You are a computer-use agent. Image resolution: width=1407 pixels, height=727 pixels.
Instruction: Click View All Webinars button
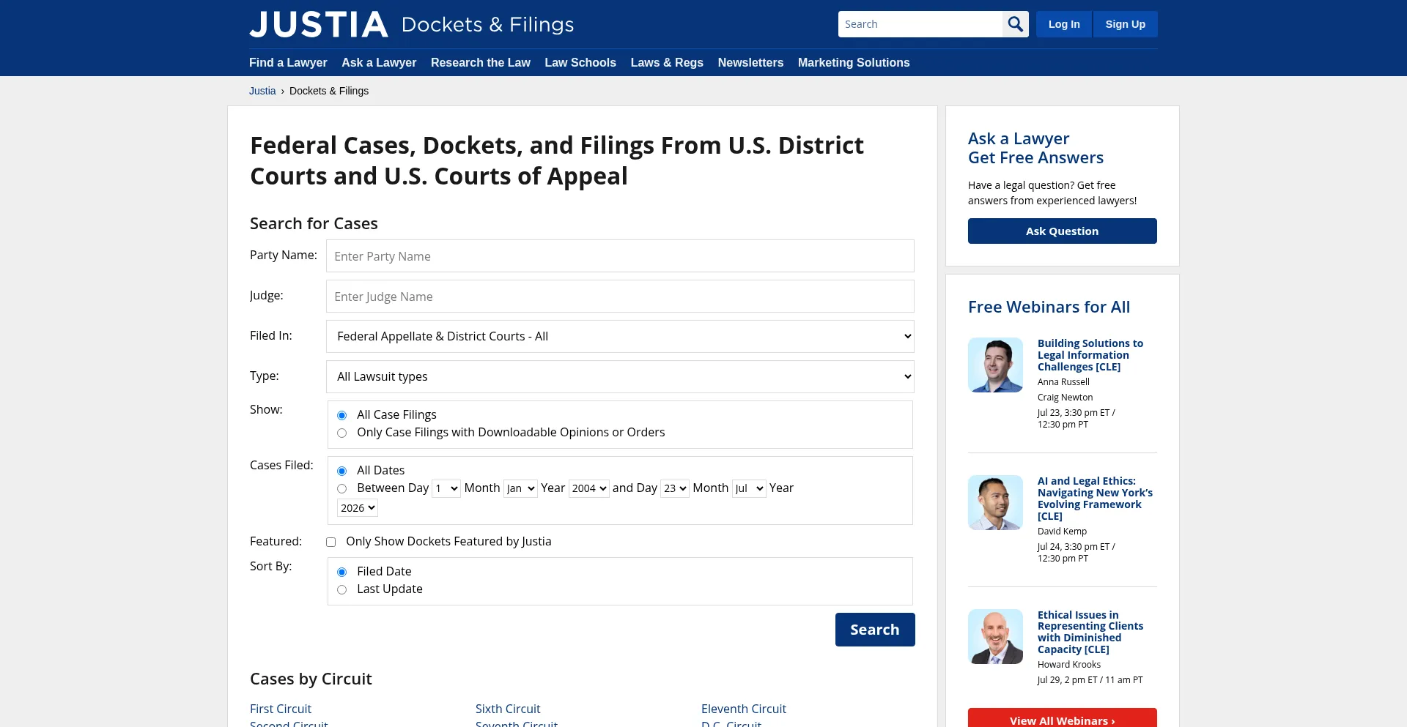(x=1063, y=719)
